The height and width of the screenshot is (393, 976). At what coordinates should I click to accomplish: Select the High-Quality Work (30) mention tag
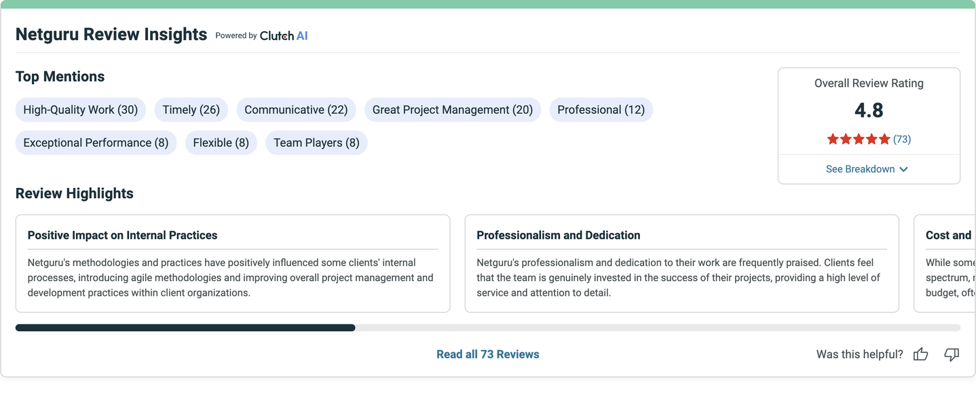(x=81, y=110)
